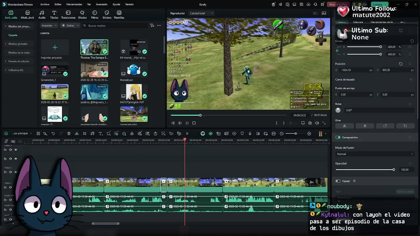Zoom out the timeline with minus icon
This screenshot has height=236, width=420.
point(282,133)
